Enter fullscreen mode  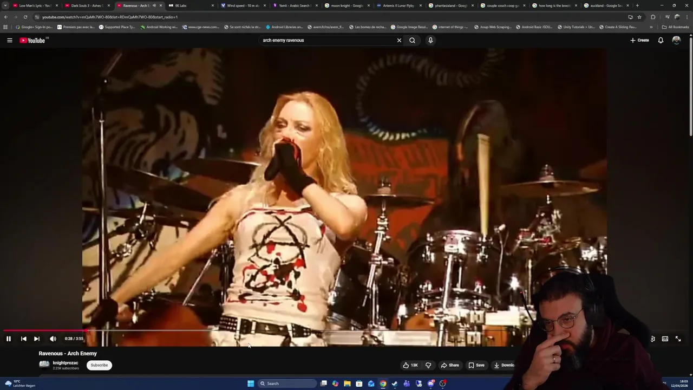[x=678, y=339]
